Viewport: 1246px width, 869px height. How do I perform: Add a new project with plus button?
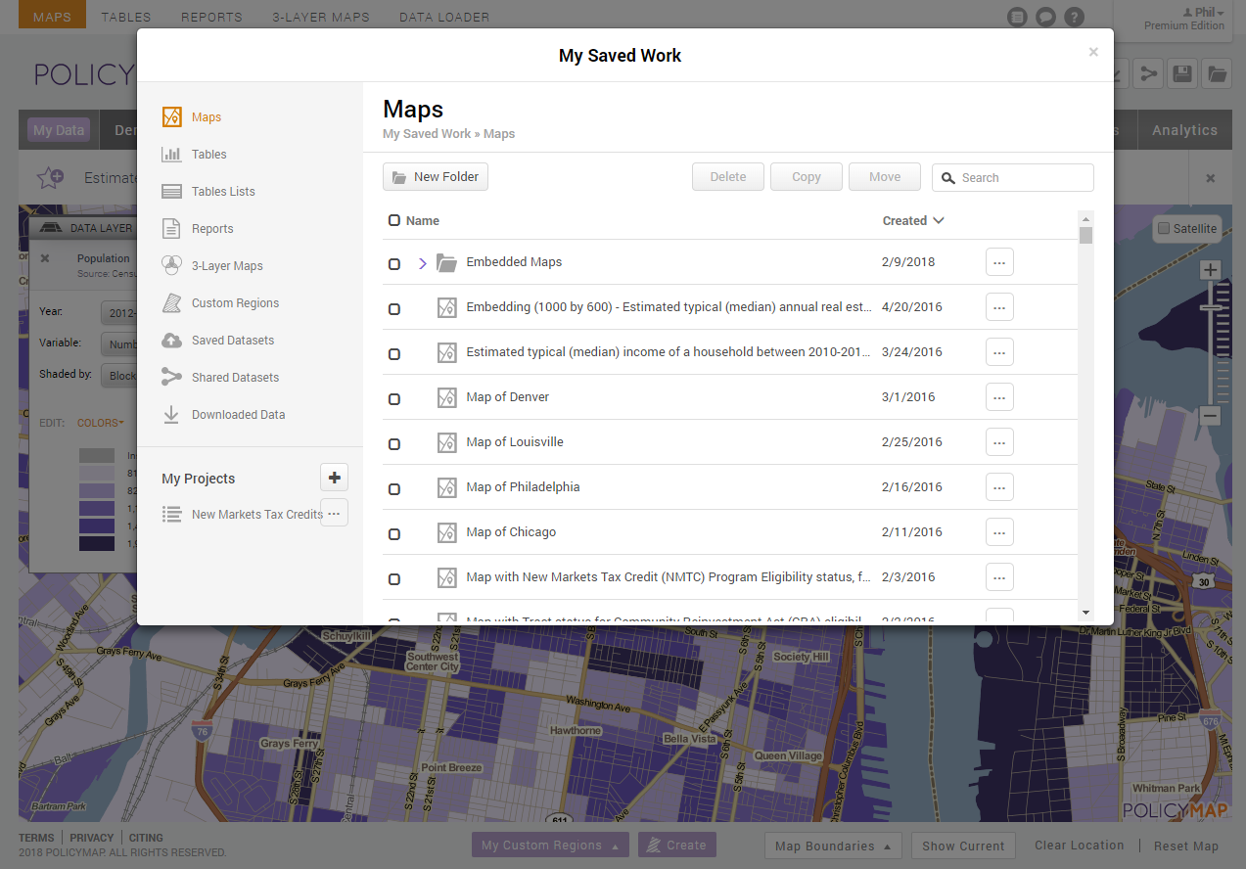tap(335, 478)
